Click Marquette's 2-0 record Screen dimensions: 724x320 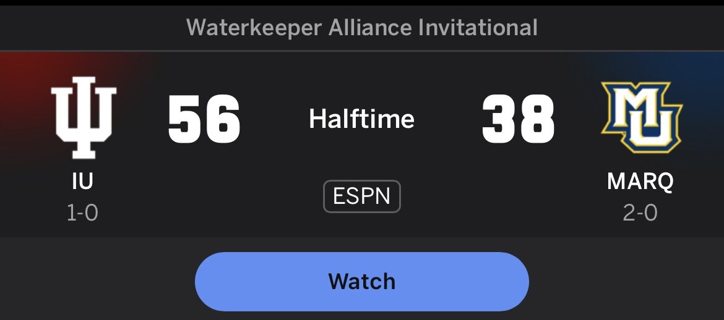[x=640, y=213]
